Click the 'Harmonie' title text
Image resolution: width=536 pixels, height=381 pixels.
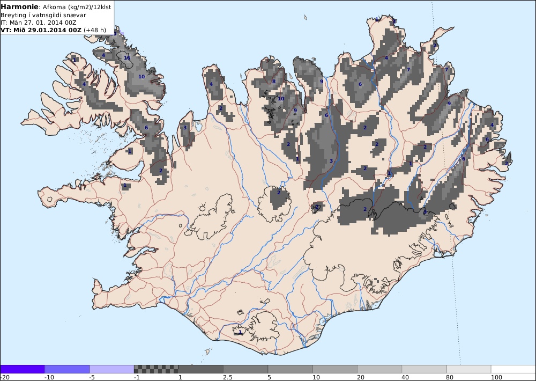pos(19,6)
